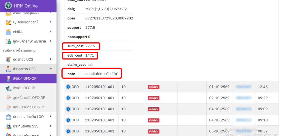Open the eMRA menu
This screenshot has width=281, height=136.
pos(28,32)
